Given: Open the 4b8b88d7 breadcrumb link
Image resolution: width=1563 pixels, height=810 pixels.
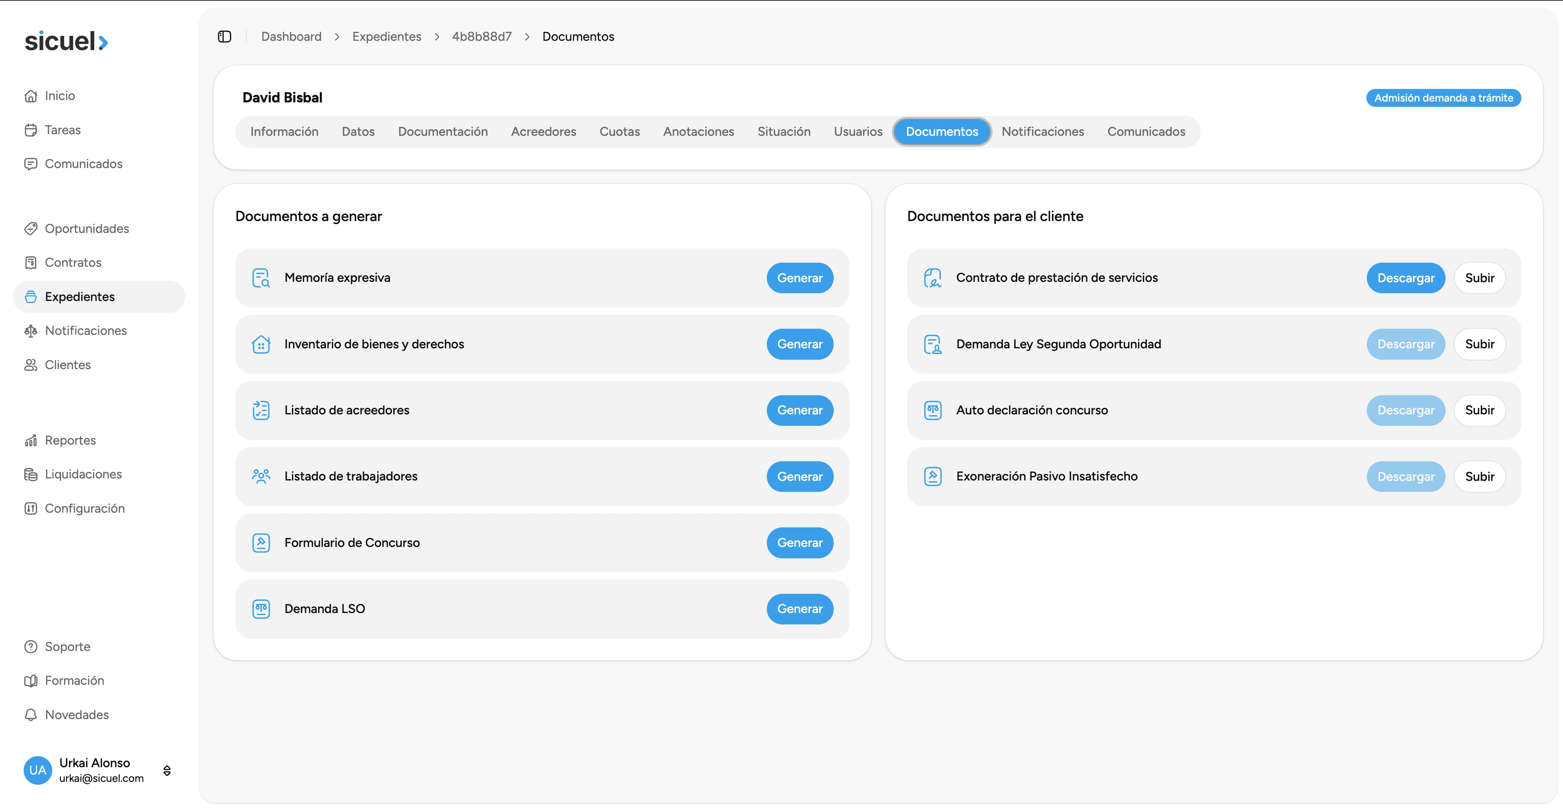Looking at the screenshot, I should [x=482, y=36].
